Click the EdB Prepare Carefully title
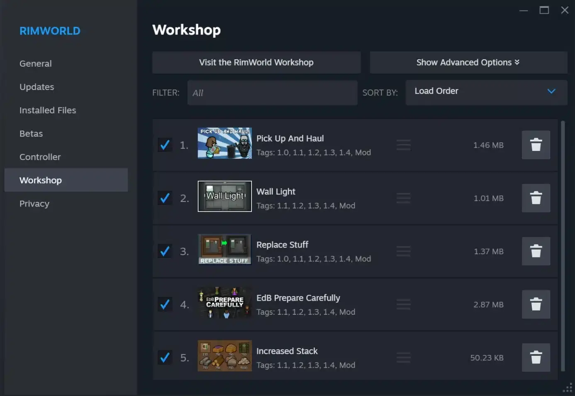The height and width of the screenshot is (396, 575). pos(298,298)
